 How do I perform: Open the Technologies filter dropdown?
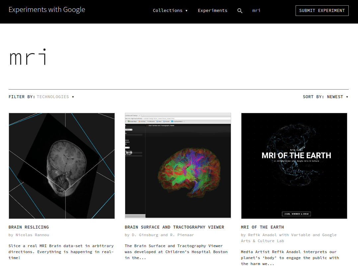[x=55, y=97]
